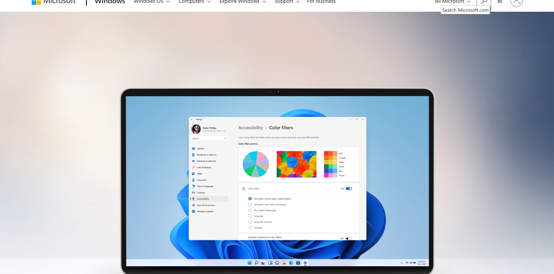Screen dimensions: 554x274
Task: Open Time & language in Settings sidebar
Action: 209,186
